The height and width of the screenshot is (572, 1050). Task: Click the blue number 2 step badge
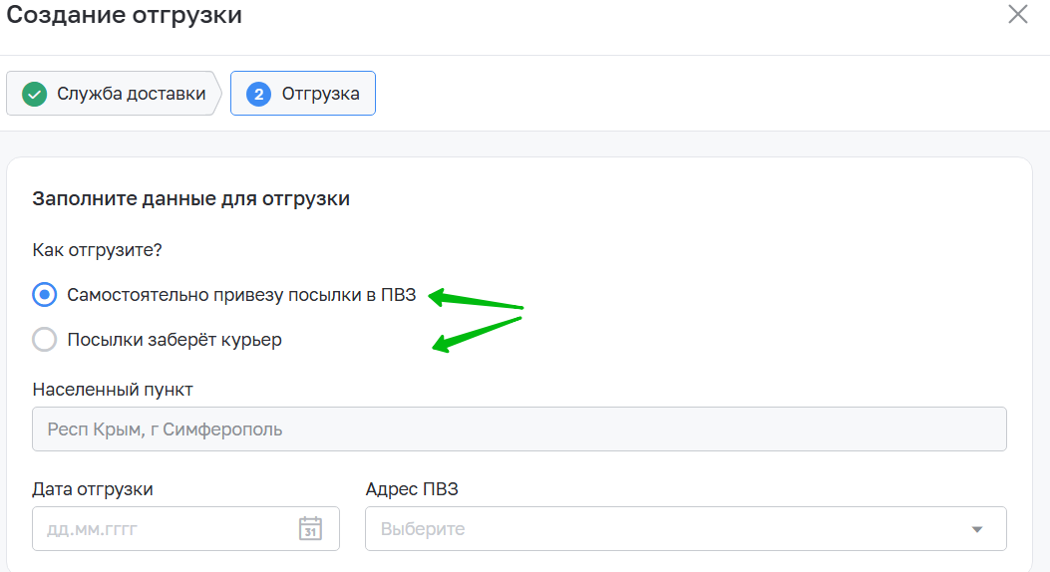tap(258, 94)
